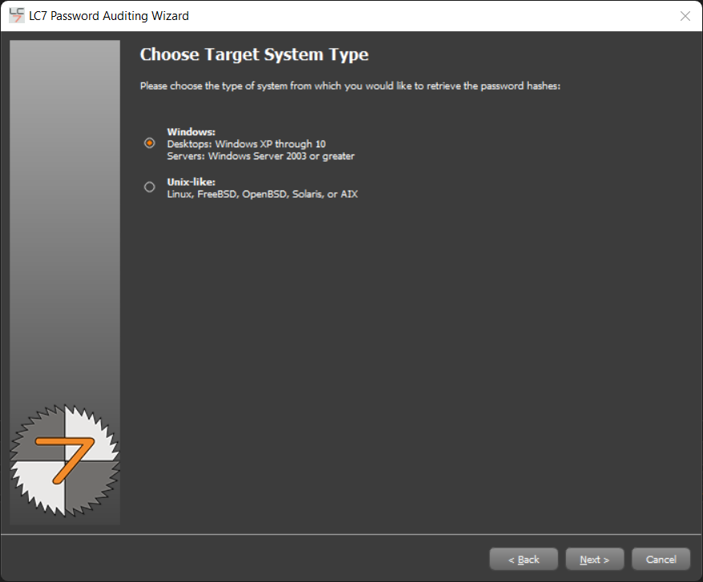The image size is (703, 582).
Task: Click the LC7 saw blade logo
Action: (65, 460)
